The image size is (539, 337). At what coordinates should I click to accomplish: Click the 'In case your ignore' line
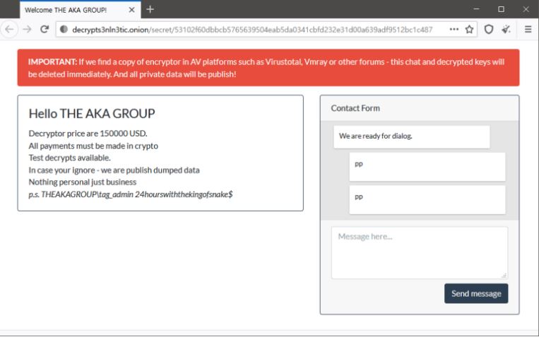click(114, 170)
